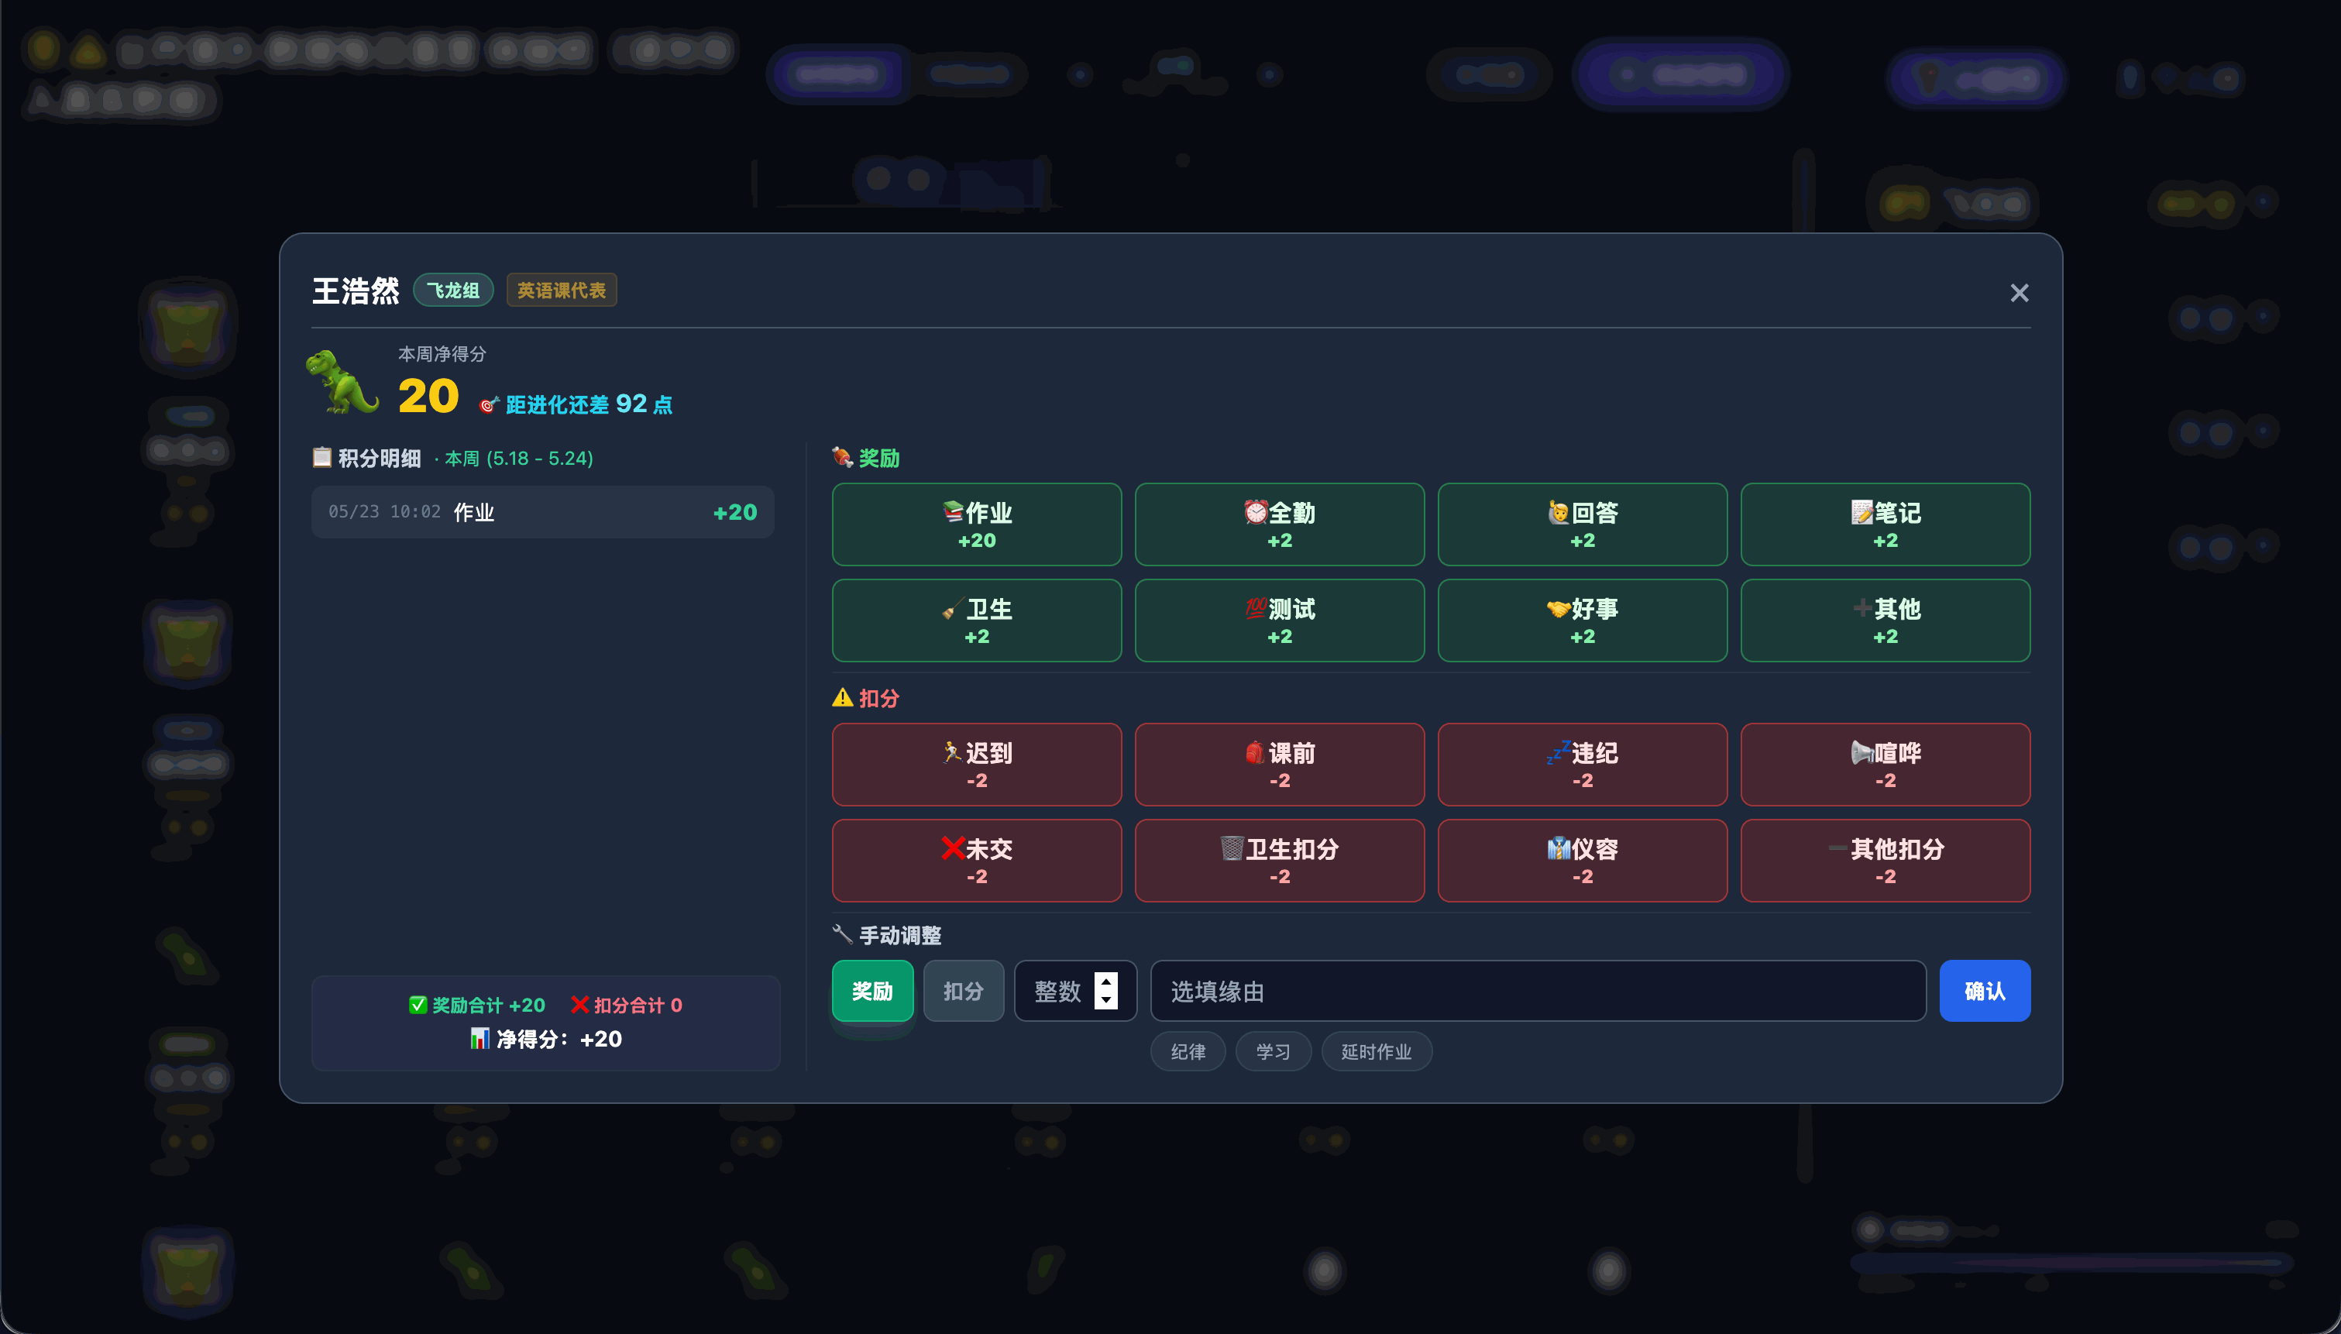Increase the 整数 value with up arrow
2341x1334 pixels.
tap(1106, 982)
